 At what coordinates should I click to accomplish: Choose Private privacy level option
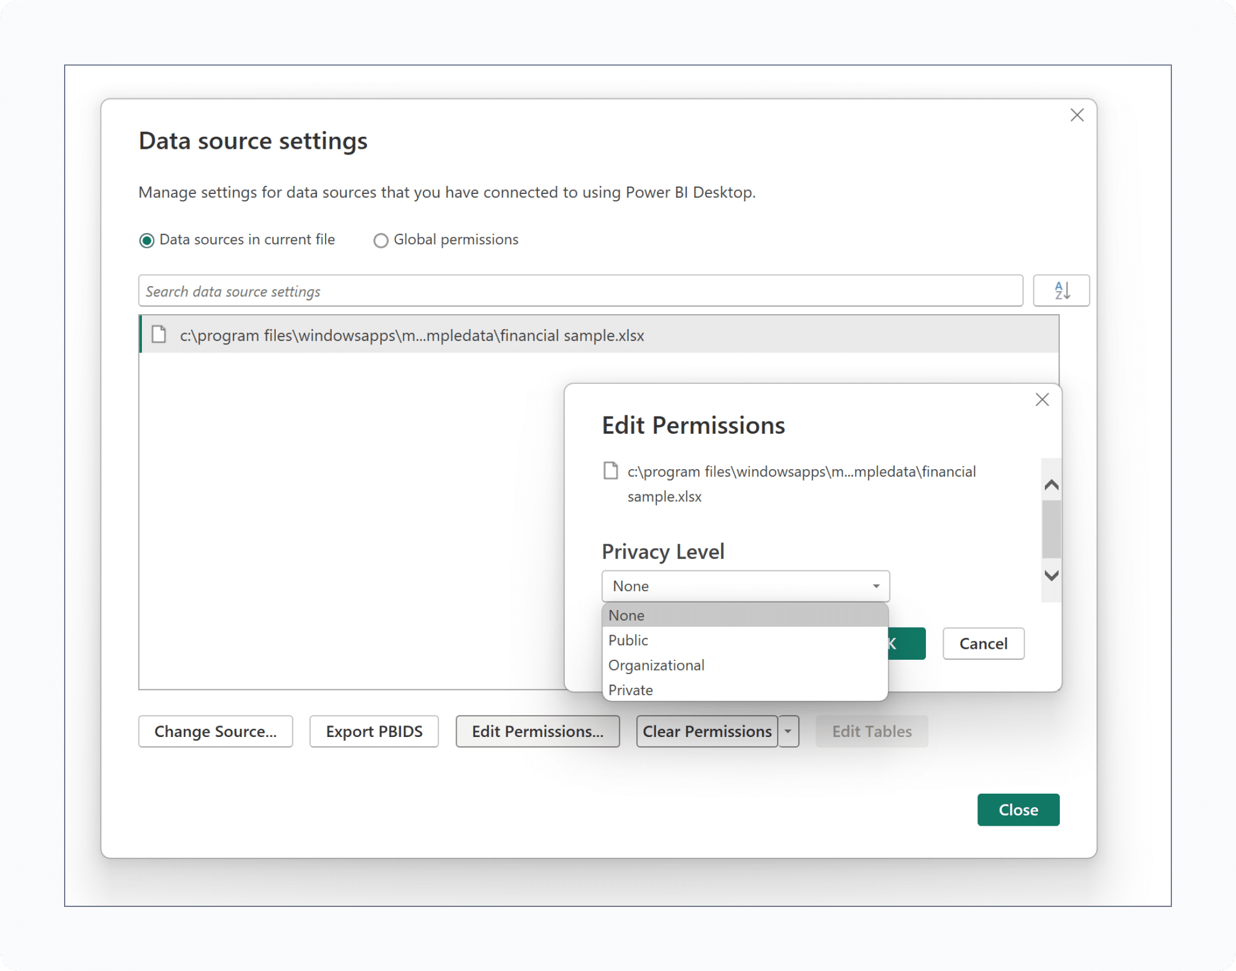point(631,690)
